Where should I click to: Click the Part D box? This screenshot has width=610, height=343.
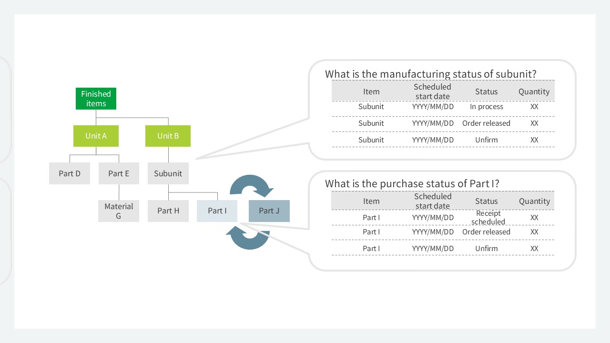click(x=70, y=173)
